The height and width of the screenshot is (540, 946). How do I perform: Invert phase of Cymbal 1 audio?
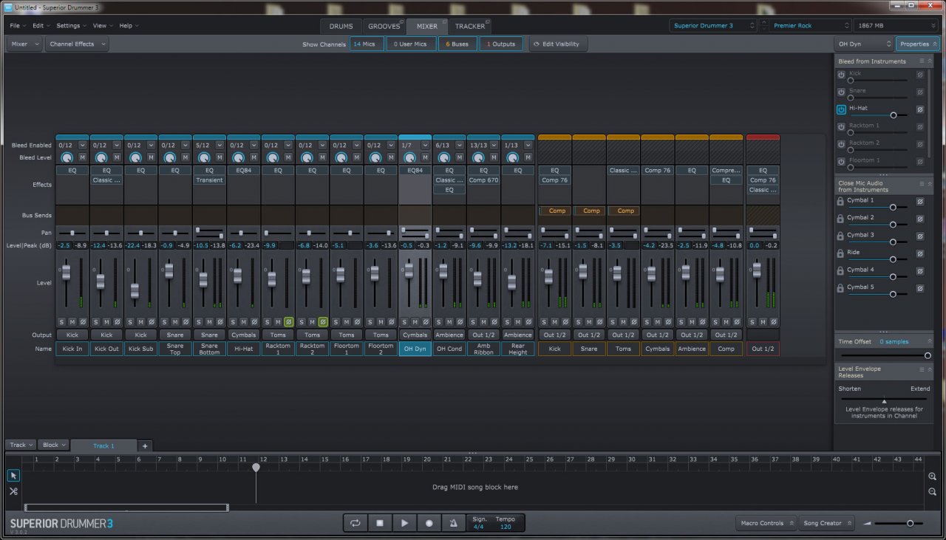click(920, 201)
